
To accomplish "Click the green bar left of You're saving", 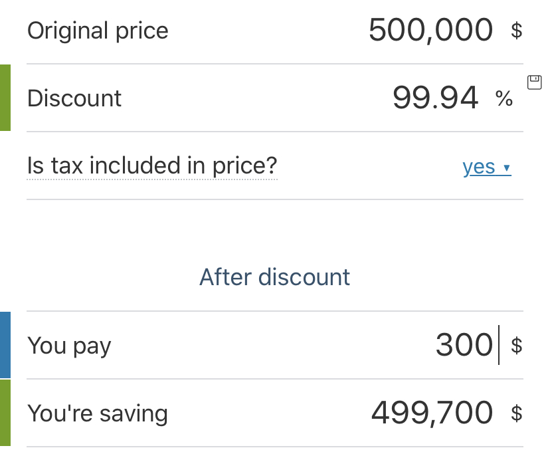I will click(5, 413).
